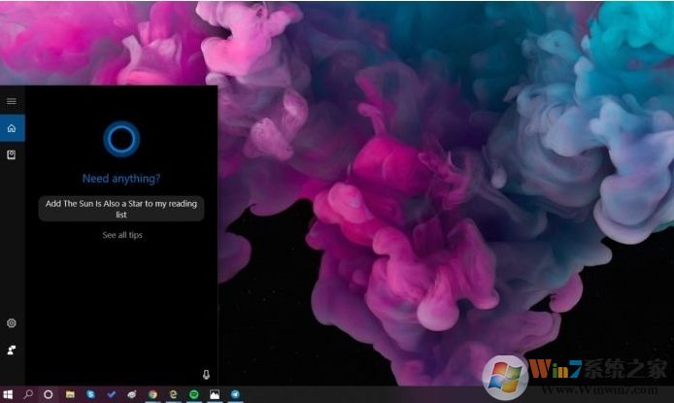Open the Reddit alien app on taskbar
This screenshot has height=403, width=674.
(132, 394)
